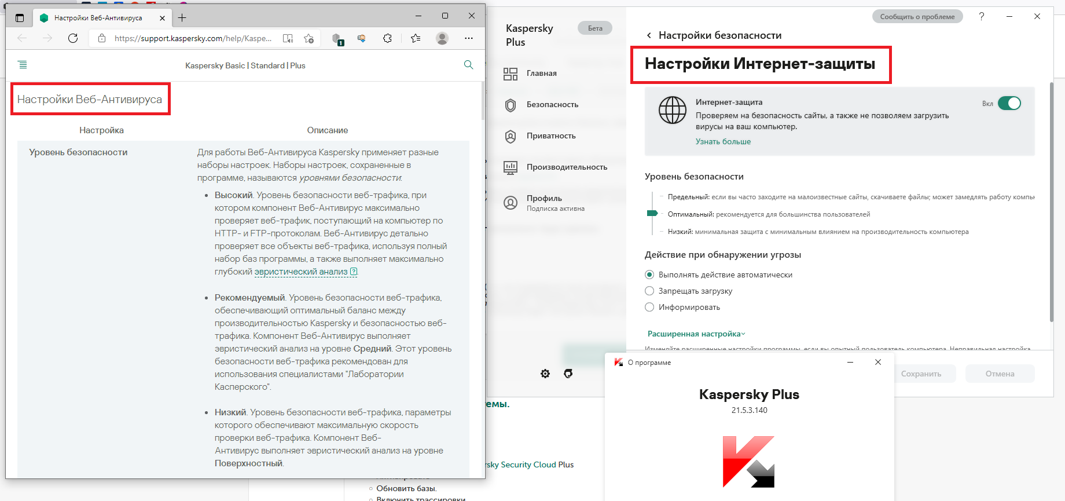Open browser settings and more menu
Viewport: 1065px width, 501px height.
pyautogui.click(x=469, y=38)
